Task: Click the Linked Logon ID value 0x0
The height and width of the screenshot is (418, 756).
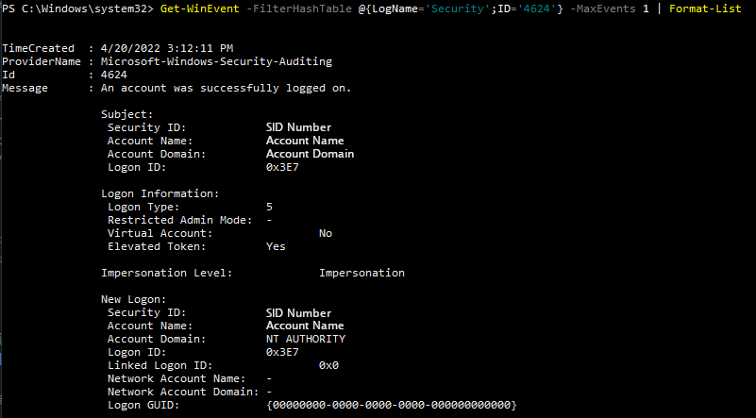Action: [328, 365]
